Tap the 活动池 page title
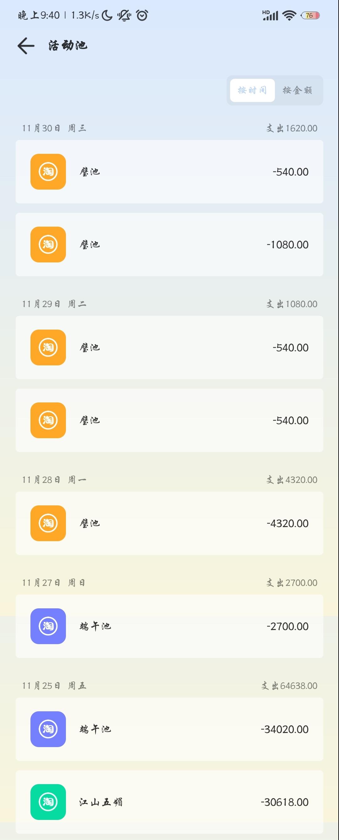This screenshot has height=840, width=339. pyautogui.click(x=68, y=46)
